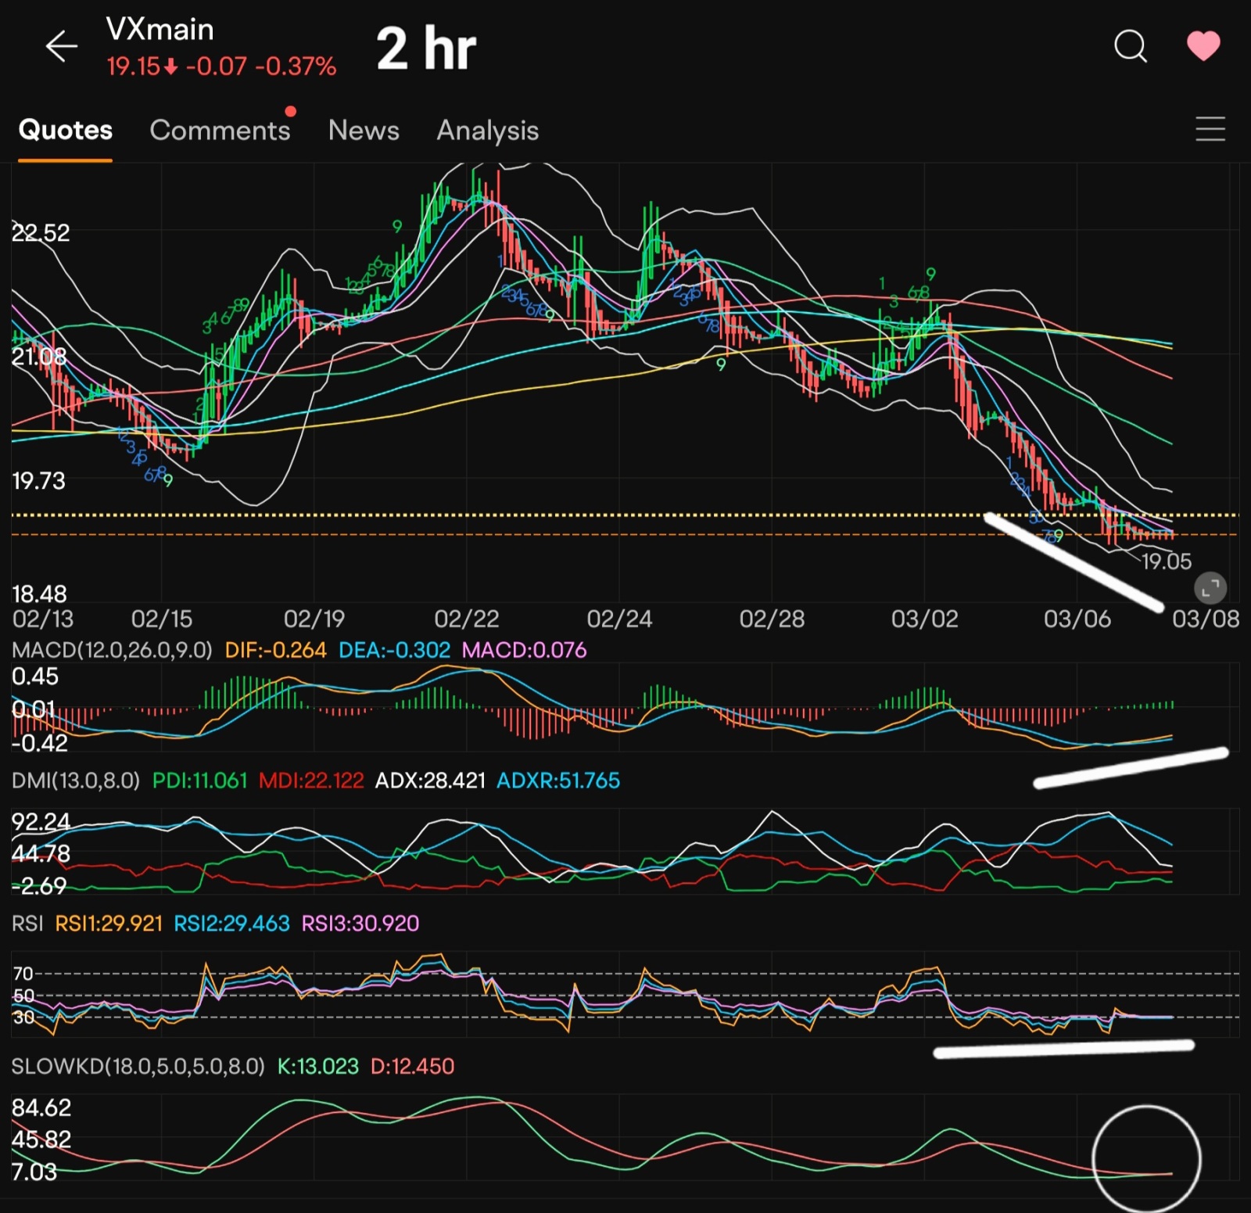The height and width of the screenshot is (1213, 1251).
Task: Select the 02/13 date marker
Action: pyautogui.click(x=43, y=619)
